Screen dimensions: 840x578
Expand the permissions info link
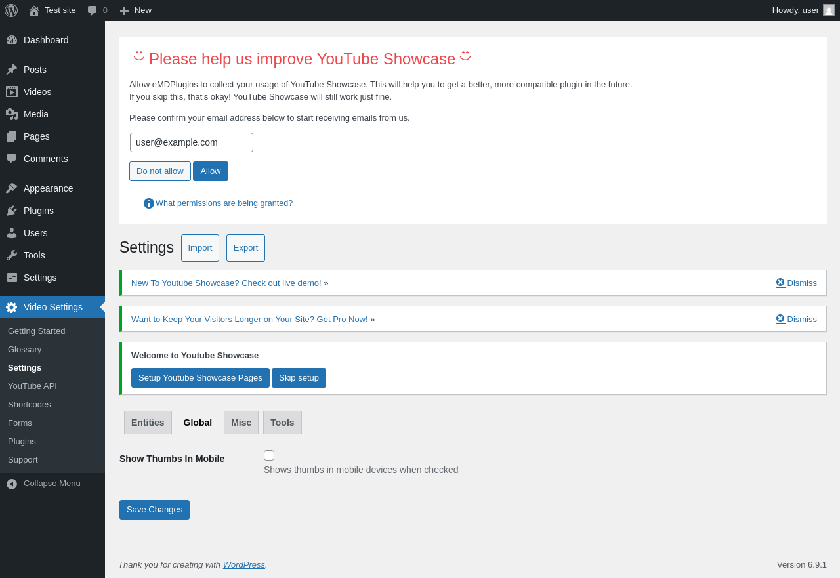coord(224,203)
